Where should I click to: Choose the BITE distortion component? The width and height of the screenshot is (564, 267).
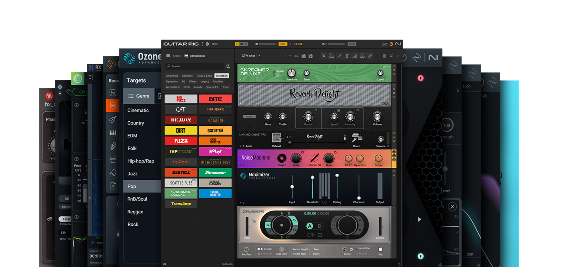[215, 99]
